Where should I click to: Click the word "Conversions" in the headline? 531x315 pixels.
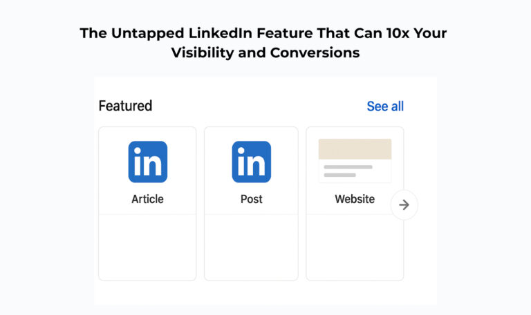pyautogui.click(x=315, y=52)
